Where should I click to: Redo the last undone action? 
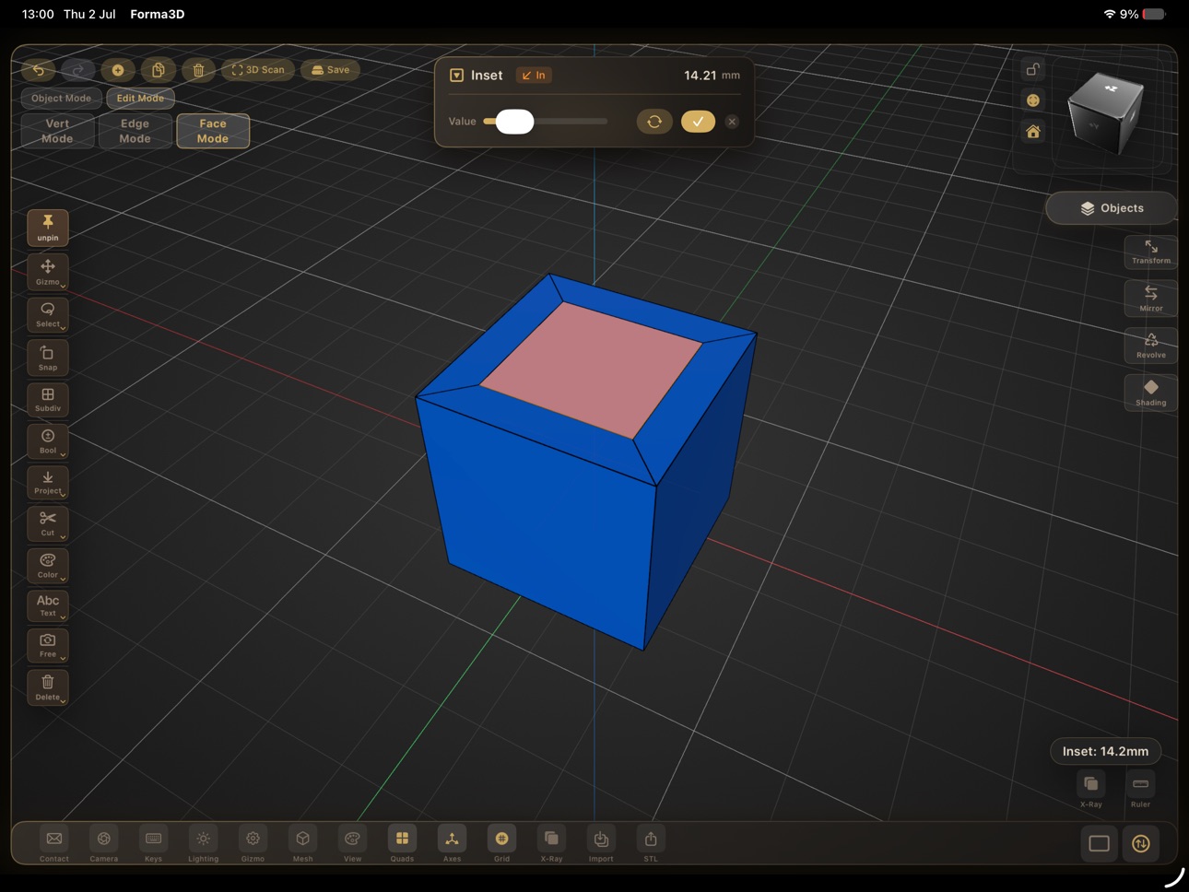tap(78, 70)
